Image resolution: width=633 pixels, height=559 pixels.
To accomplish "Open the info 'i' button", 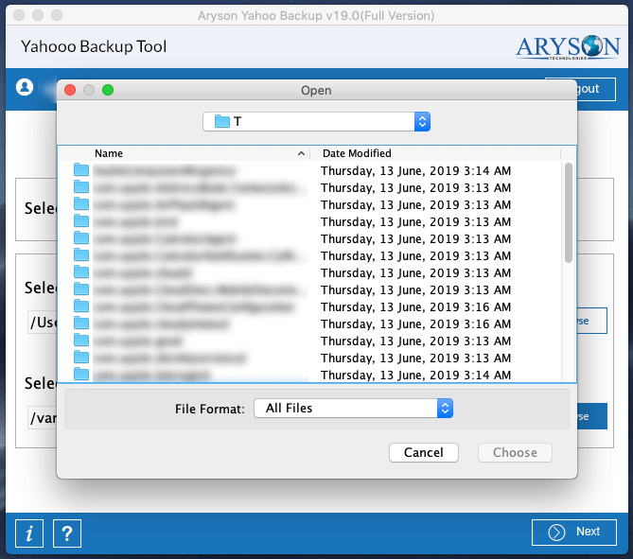I will 29,533.
